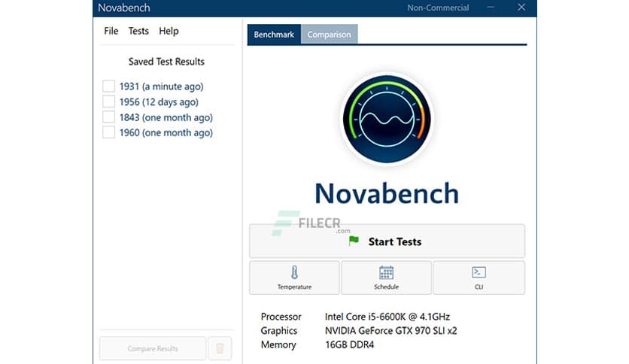
Task: Open the Temperature monitor button
Action: coord(294,278)
